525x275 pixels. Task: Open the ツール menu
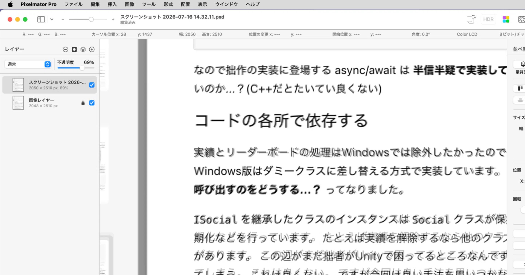tap(149, 4)
